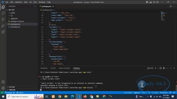Open notifications bell in status bar
Viewport: 177px width, 99px height.
174,93
